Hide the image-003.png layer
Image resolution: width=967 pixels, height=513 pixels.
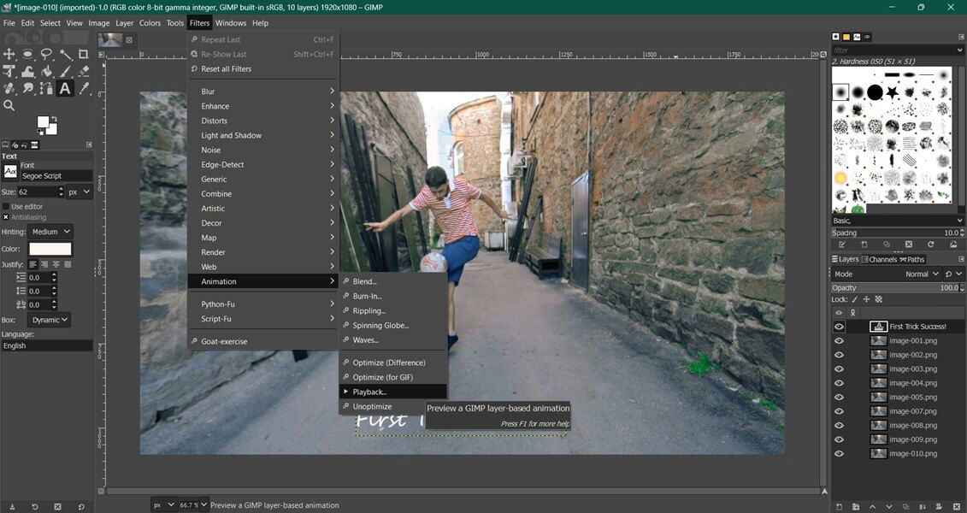pyautogui.click(x=839, y=369)
